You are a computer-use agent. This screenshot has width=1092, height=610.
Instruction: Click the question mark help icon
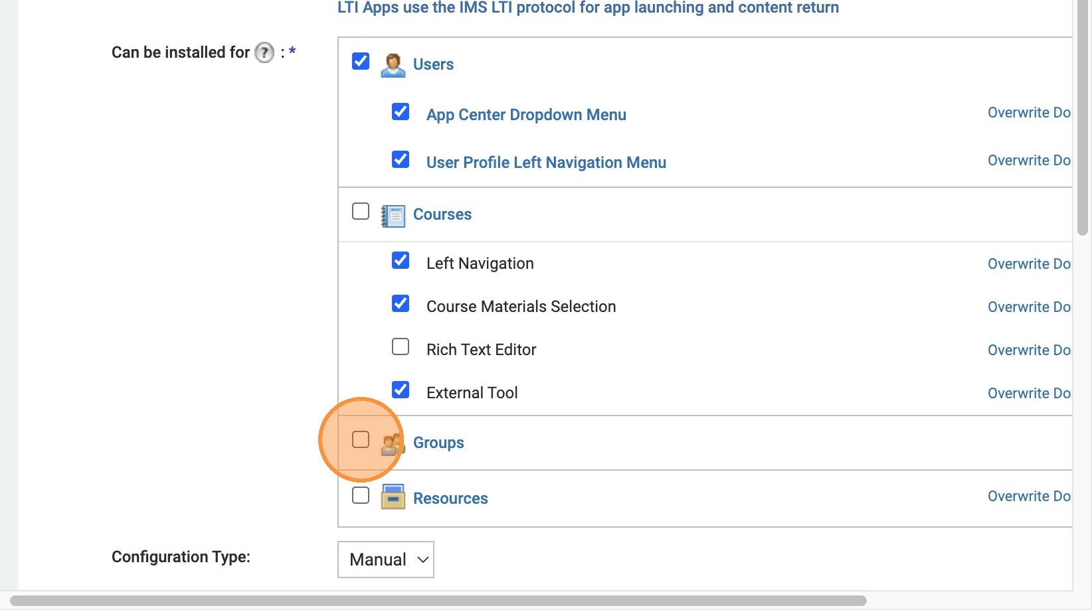pyautogui.click(x=264, y=52)
